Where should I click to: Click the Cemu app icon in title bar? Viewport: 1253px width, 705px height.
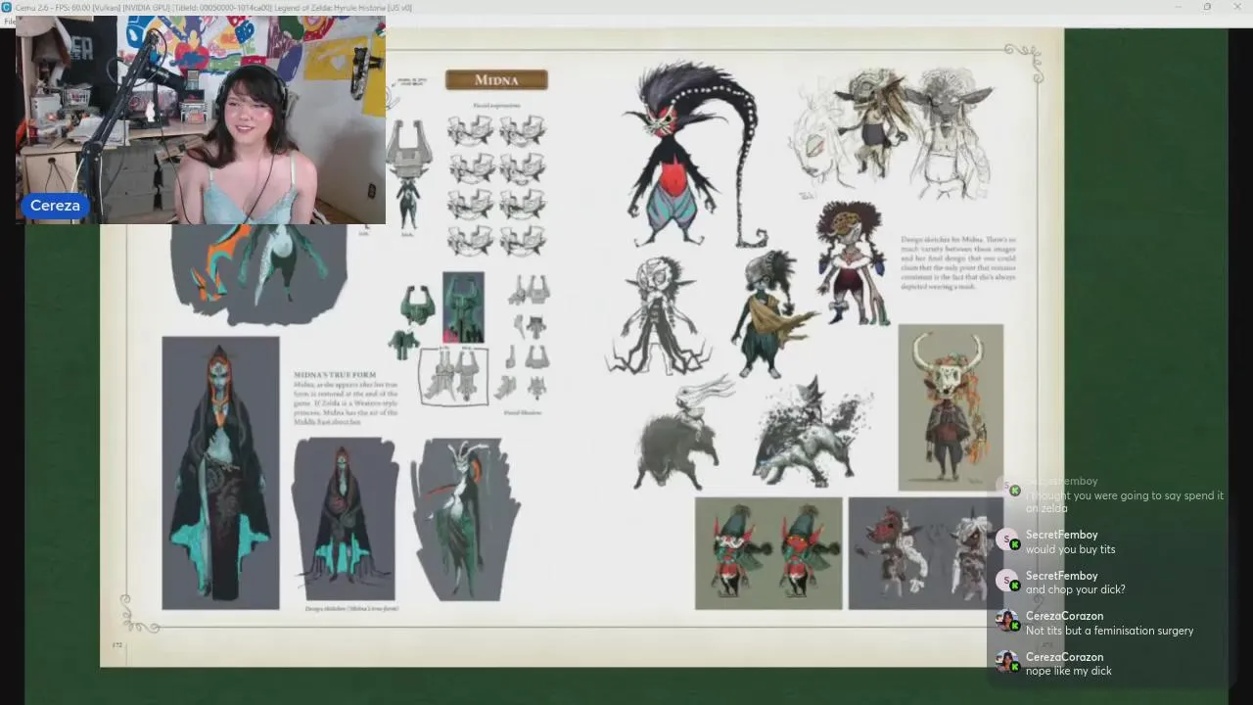tap(7, 7)
